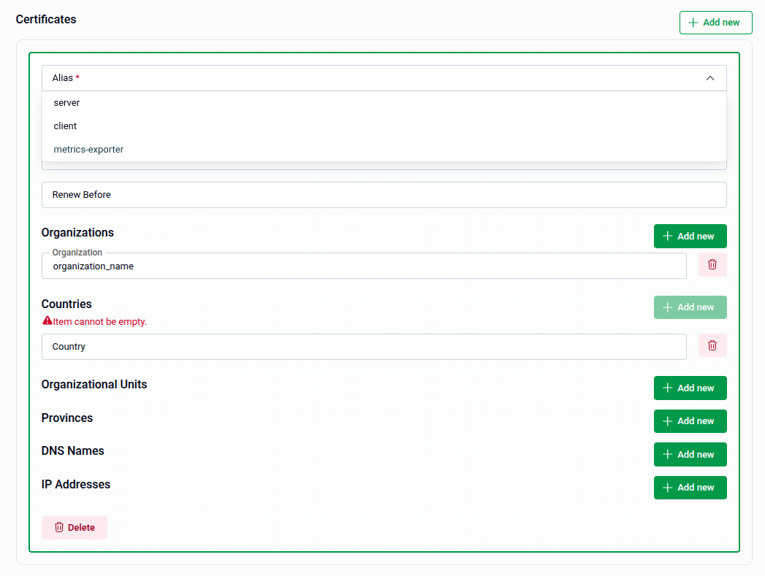
Task: Click the warning triangle near Countries section
Action: [x=47, y=321]
